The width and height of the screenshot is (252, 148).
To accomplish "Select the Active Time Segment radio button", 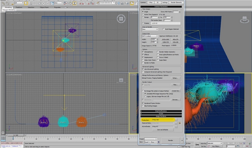I will [143, 14].
